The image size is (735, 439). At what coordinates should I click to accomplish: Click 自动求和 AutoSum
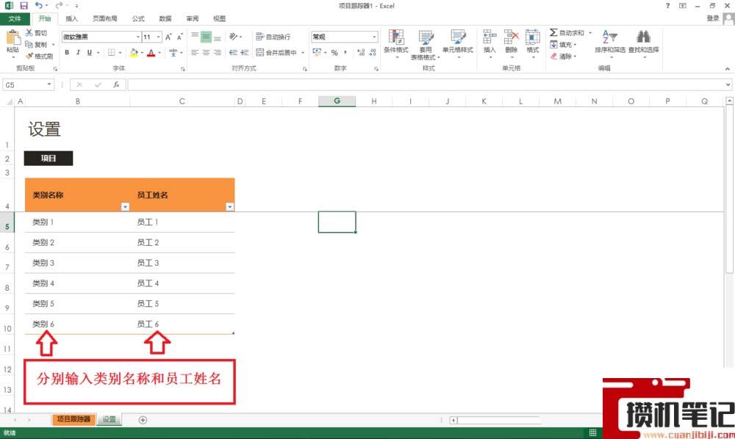tap(567, 33)
